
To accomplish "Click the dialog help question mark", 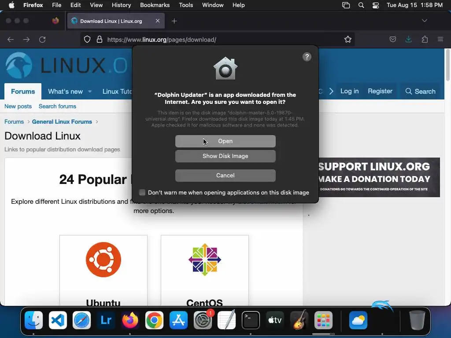I will 307,57.
